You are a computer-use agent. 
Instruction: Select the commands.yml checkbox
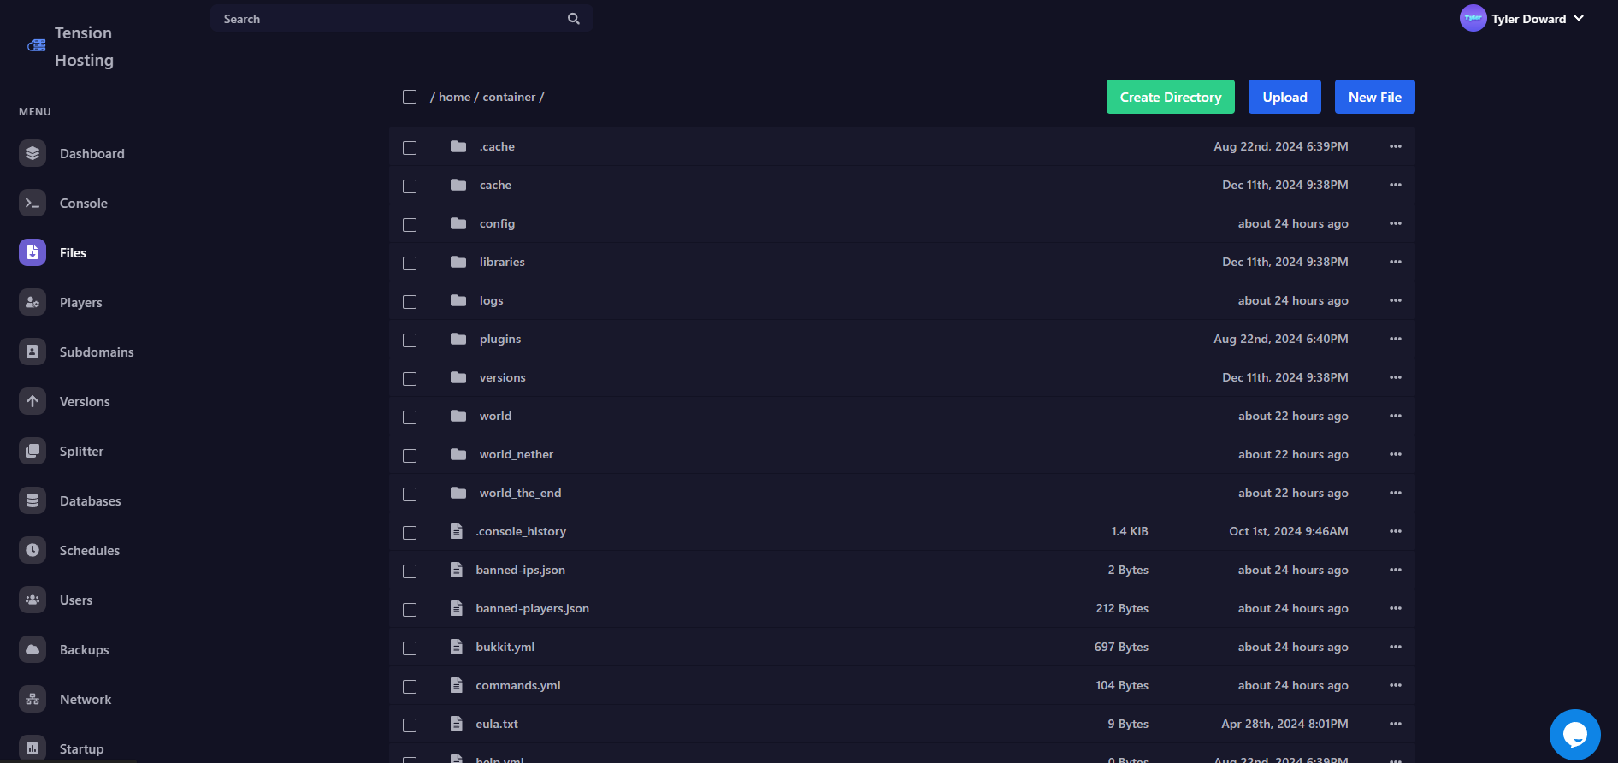pos(410,687)
